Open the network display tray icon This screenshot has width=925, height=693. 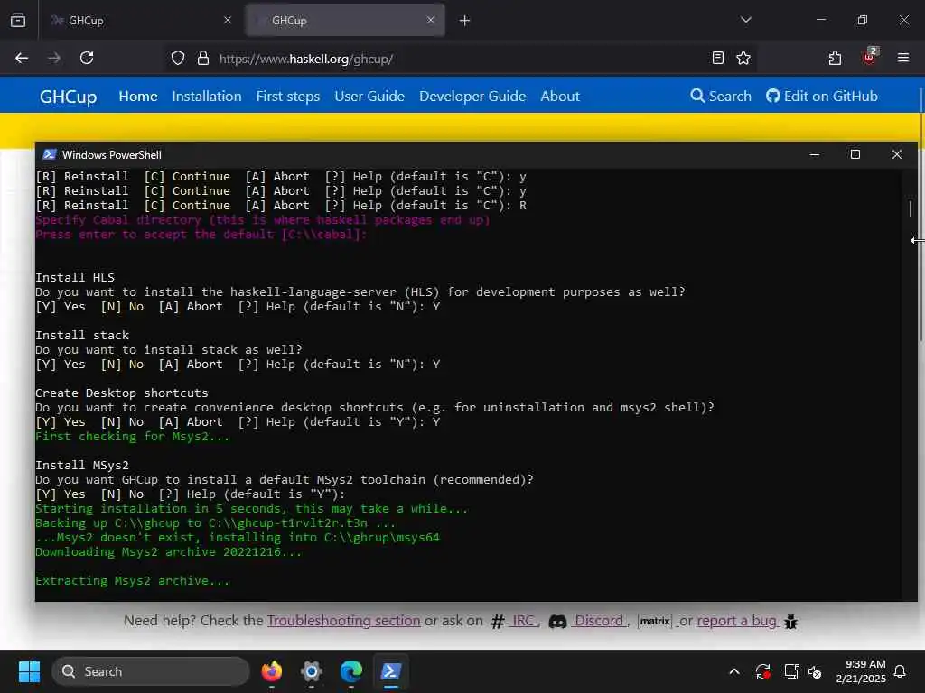tap(791, 671)
